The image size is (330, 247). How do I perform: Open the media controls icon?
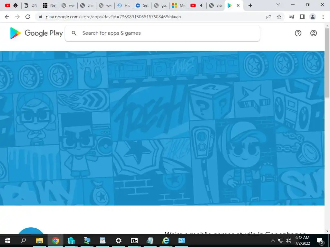[x=292, y=17]
